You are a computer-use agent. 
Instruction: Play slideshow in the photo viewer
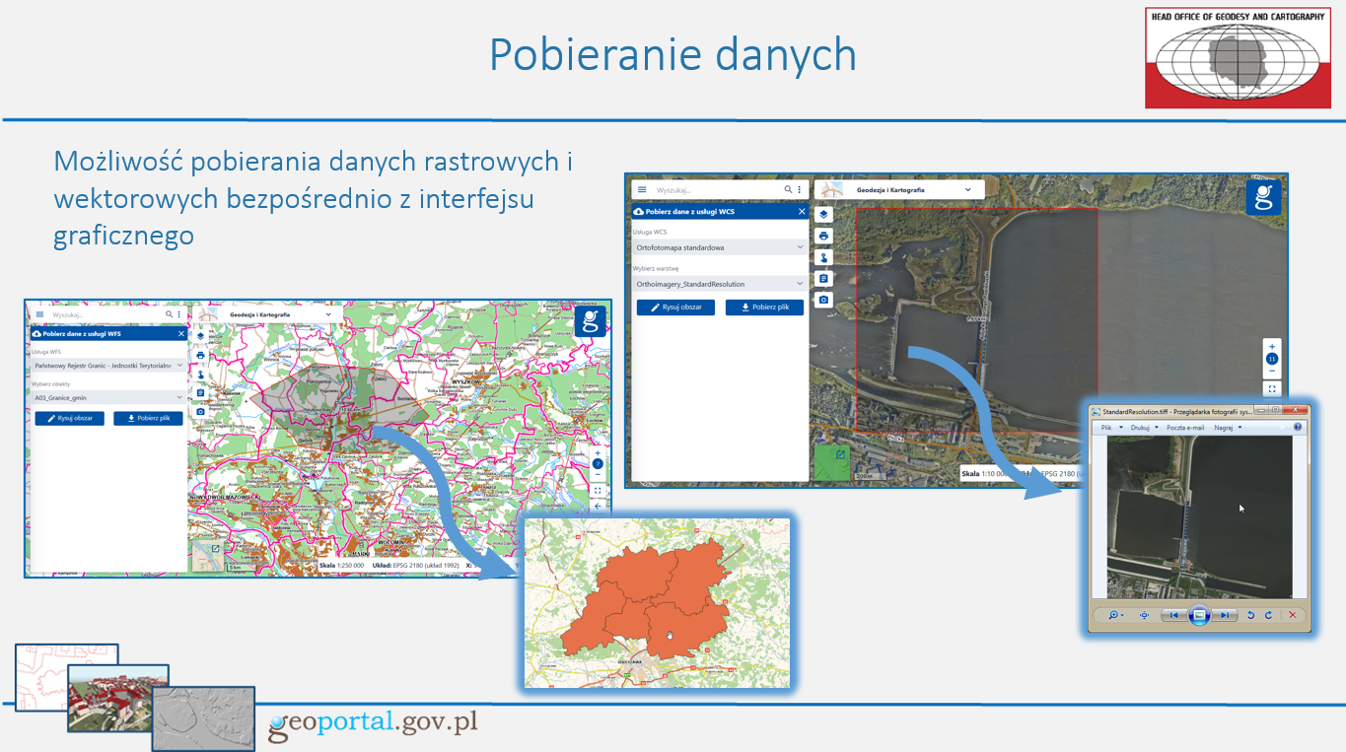pos(1198,615)
